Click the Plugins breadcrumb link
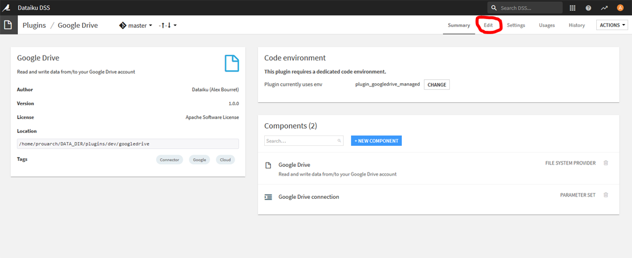Screen dimensions: 632x258 [x=34, y=25]
